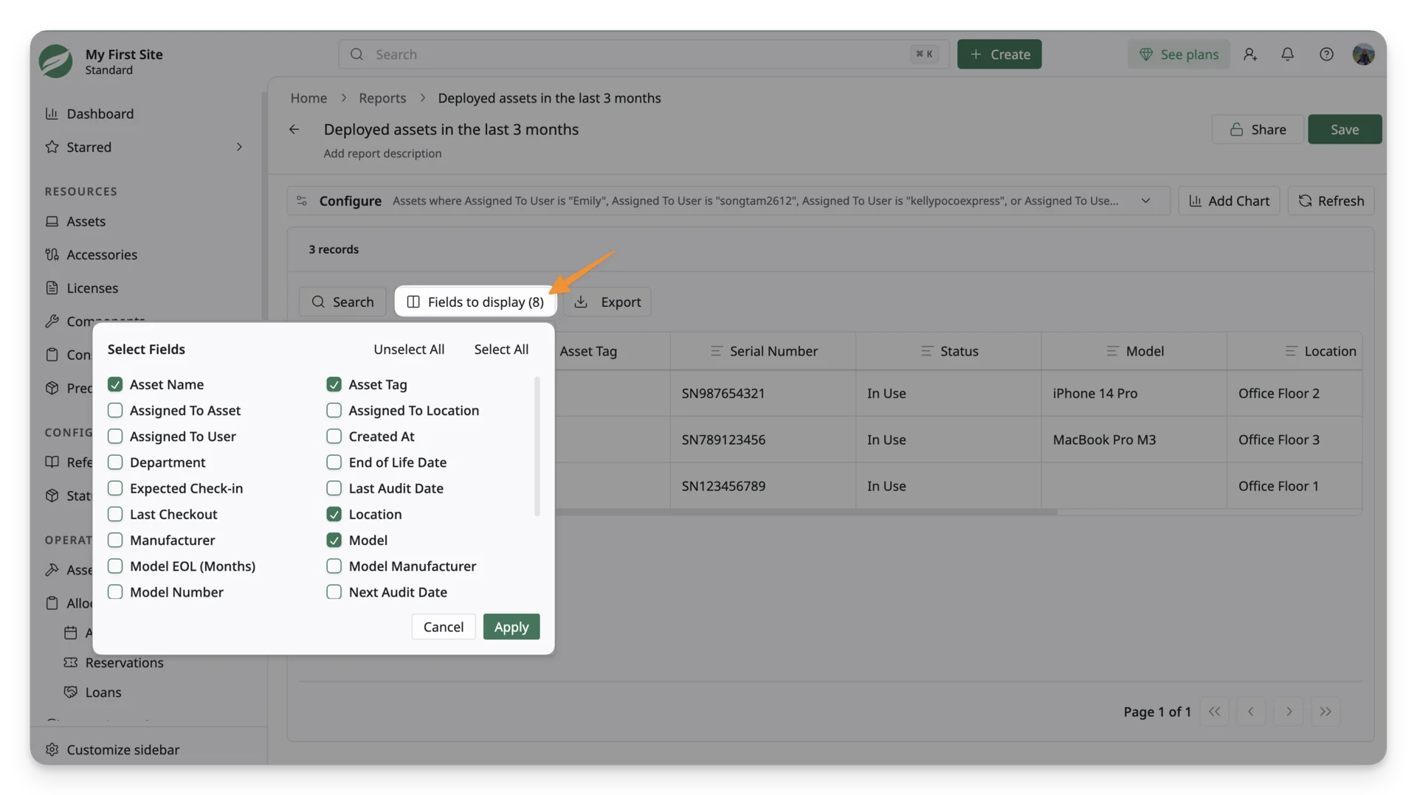Cancel the field selection

444,627
